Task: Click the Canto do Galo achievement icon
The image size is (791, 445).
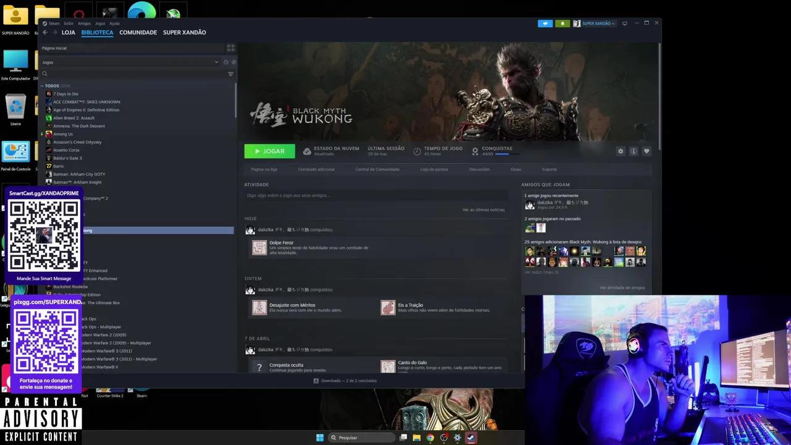Action: pos(388,367)
